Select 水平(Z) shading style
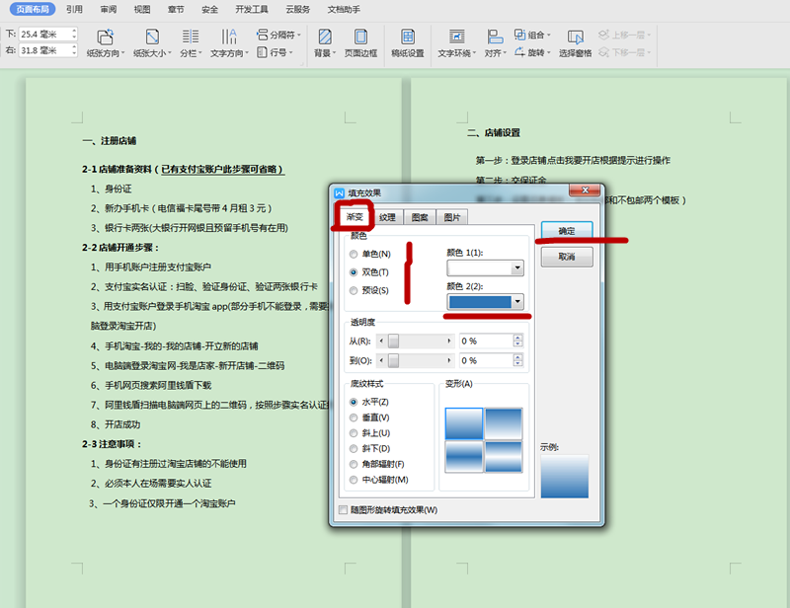Viewport: 790px width, 608px height. pos(369,402)
